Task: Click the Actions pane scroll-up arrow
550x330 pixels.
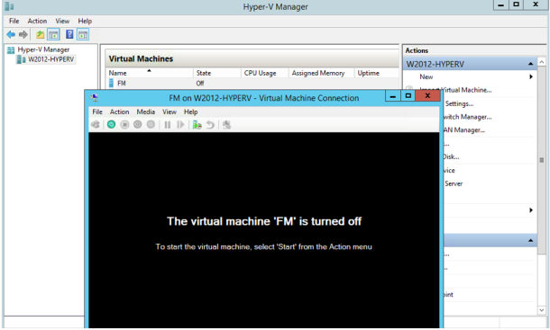Action: point(542,62)
